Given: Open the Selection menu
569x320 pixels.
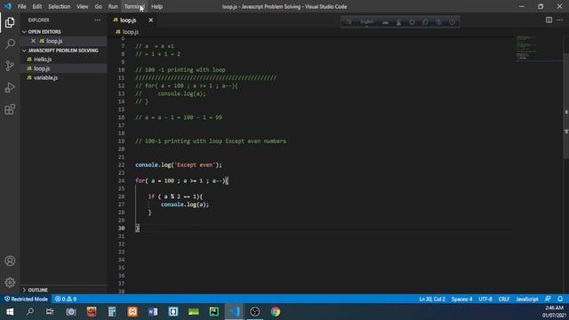Looking at the screenshot, I should coord(60,6).
